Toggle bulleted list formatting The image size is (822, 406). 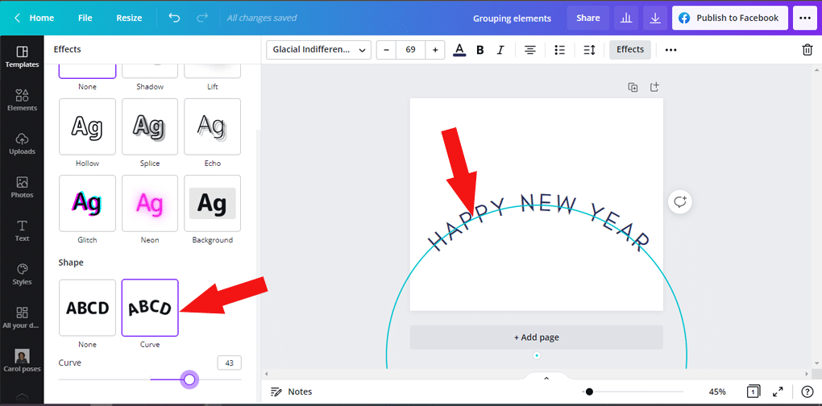pos(560,50)
